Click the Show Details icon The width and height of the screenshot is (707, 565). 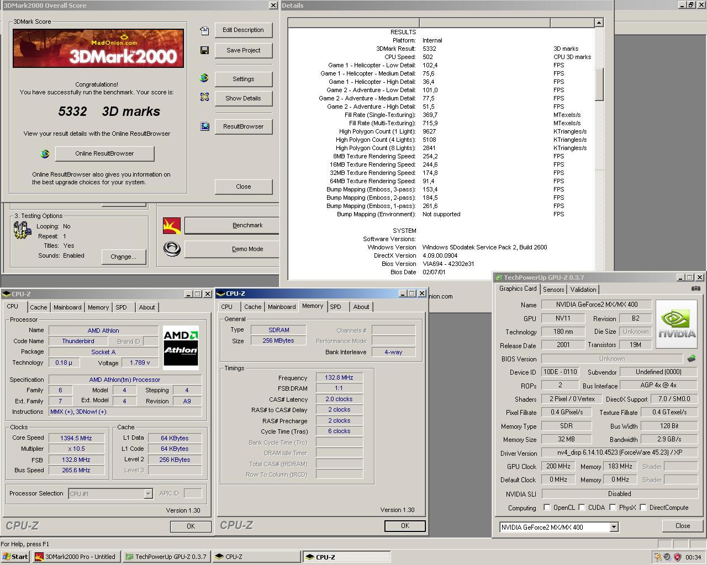(x=204, y=97)
